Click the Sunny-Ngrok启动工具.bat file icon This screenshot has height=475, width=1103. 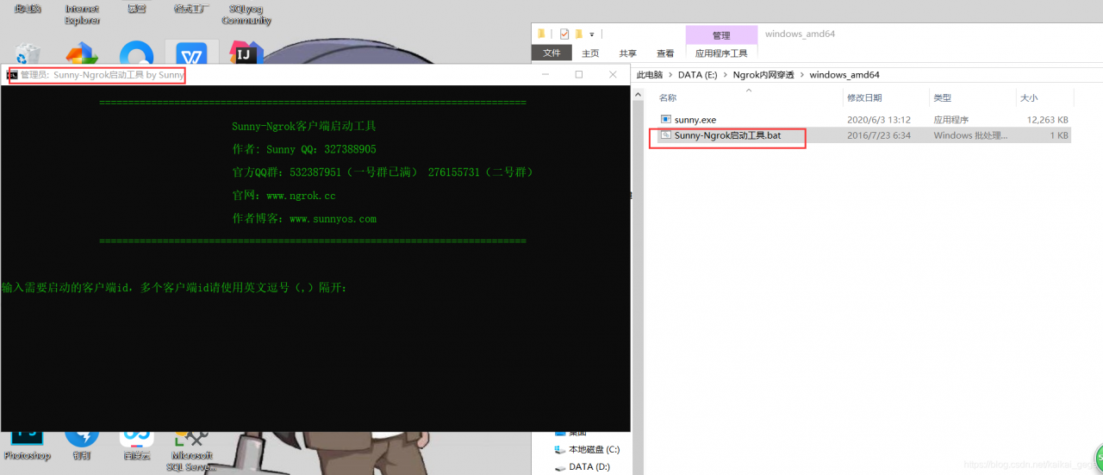click(665, 135)
